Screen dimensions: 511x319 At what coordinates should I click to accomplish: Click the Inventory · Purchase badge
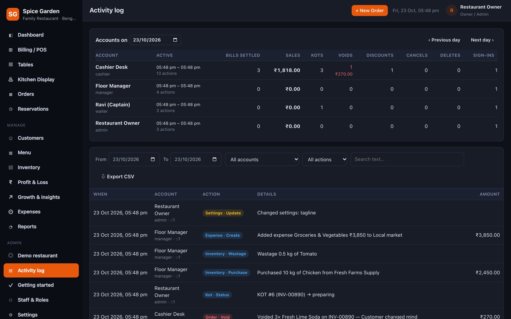point(226,273)
